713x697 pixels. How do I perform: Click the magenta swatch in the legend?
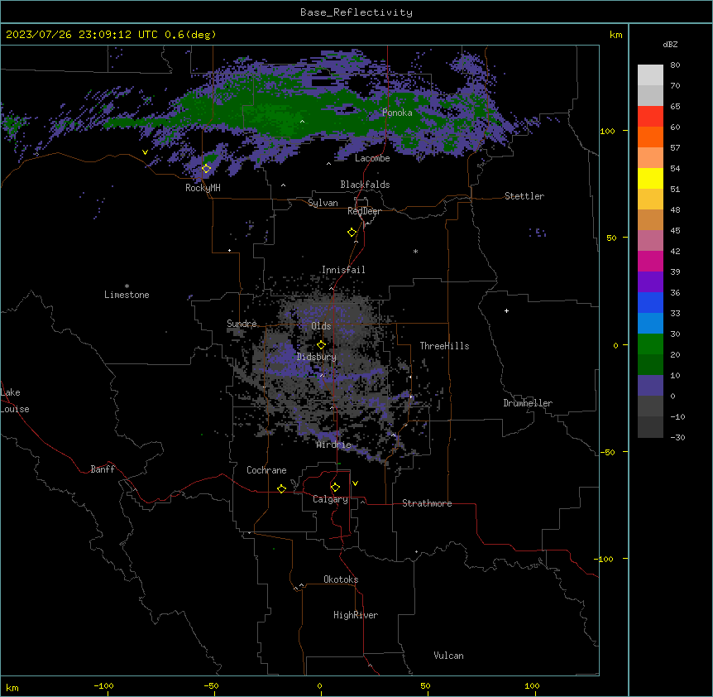pyautogui.click(x=650, y=261)
